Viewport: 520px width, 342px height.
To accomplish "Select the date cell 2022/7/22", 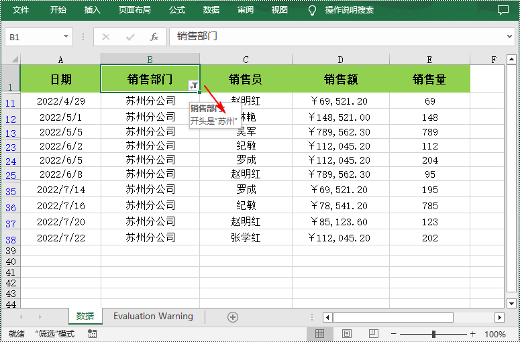I will point(60,237).
